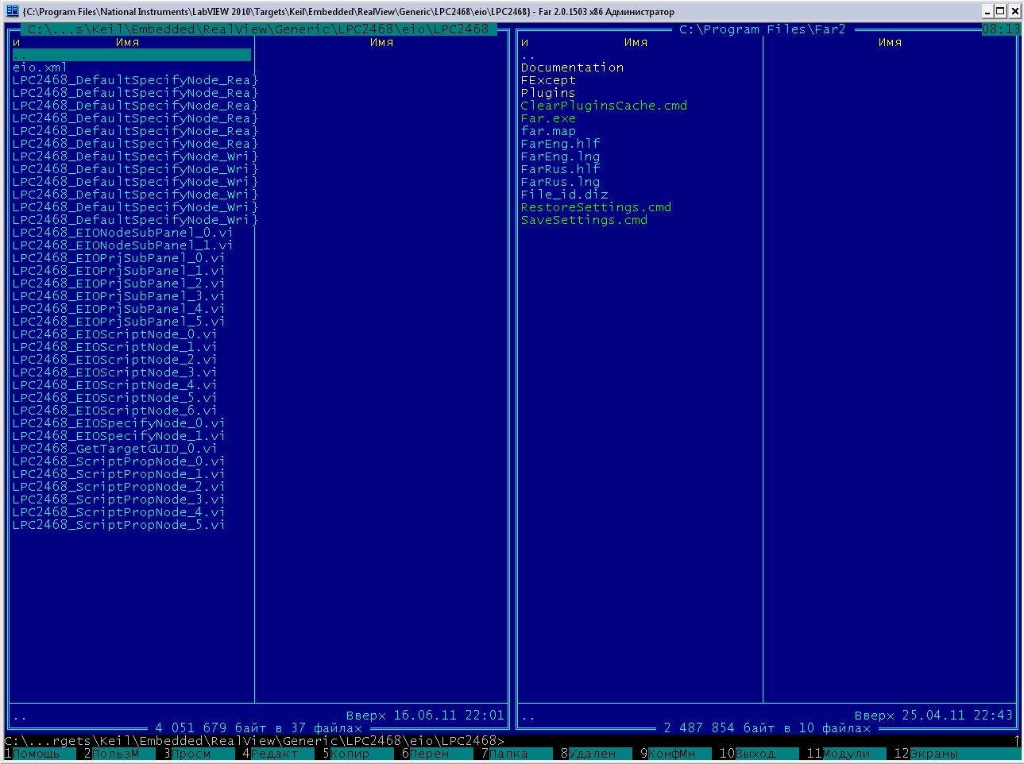This screenshot has height=764, width=1024.
Task: Click the 3 Просм view key
Action: point(191,754)
